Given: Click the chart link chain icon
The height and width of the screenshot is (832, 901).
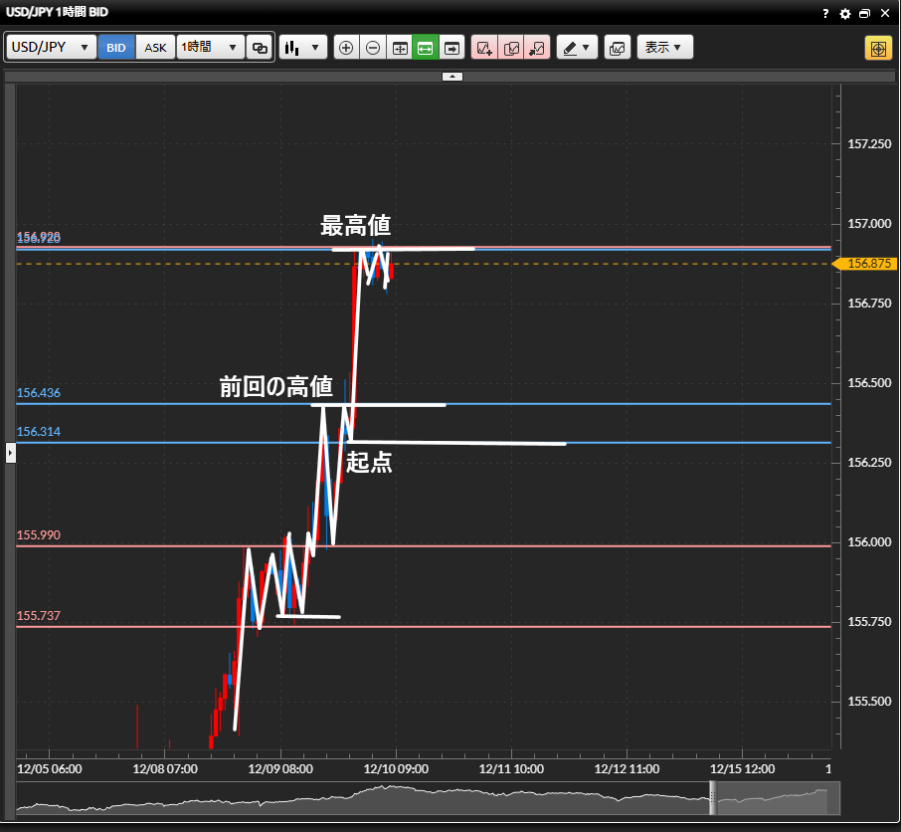Looking at the screenshot, I should (260, 48).
